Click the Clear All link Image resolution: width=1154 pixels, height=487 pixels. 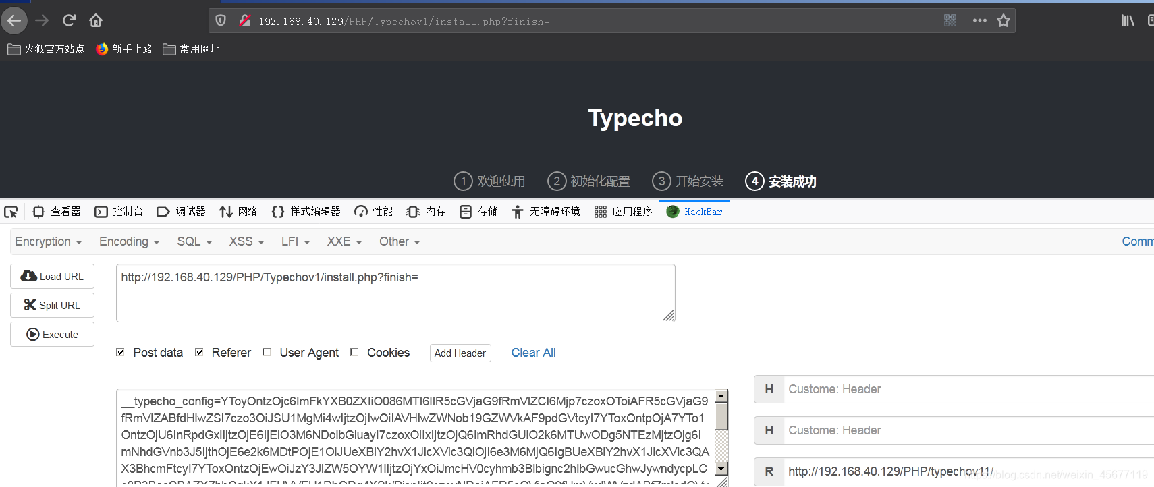coord(533,353)
